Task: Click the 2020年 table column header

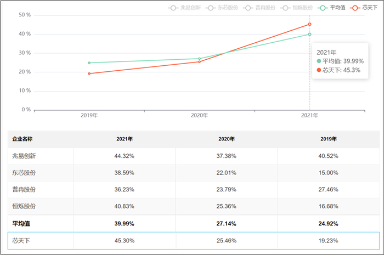Action: click(227, 139)
